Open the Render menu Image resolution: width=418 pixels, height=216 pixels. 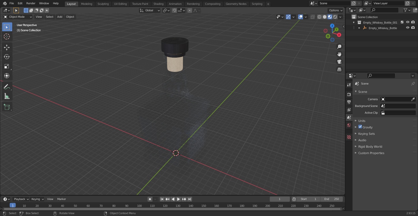pyautogui.click(x=31, y=3)
